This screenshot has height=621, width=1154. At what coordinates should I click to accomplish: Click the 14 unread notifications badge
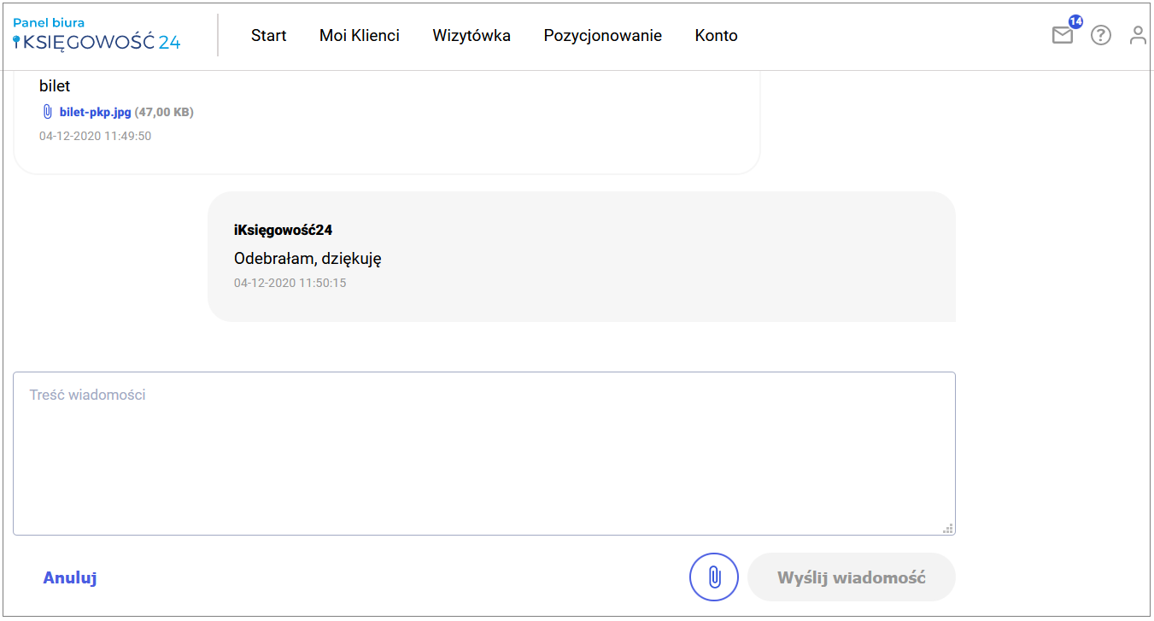pyautogui.click(x=1075, y=21)
